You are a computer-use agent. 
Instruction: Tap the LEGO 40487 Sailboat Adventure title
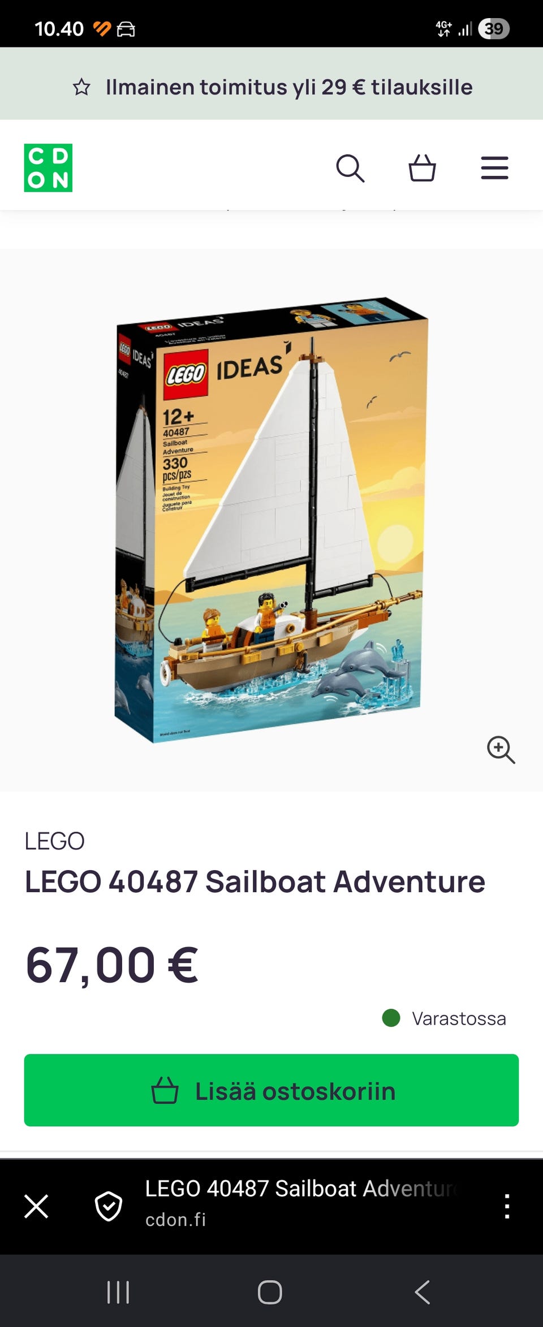pyautogui.click(x=255, y=881)
